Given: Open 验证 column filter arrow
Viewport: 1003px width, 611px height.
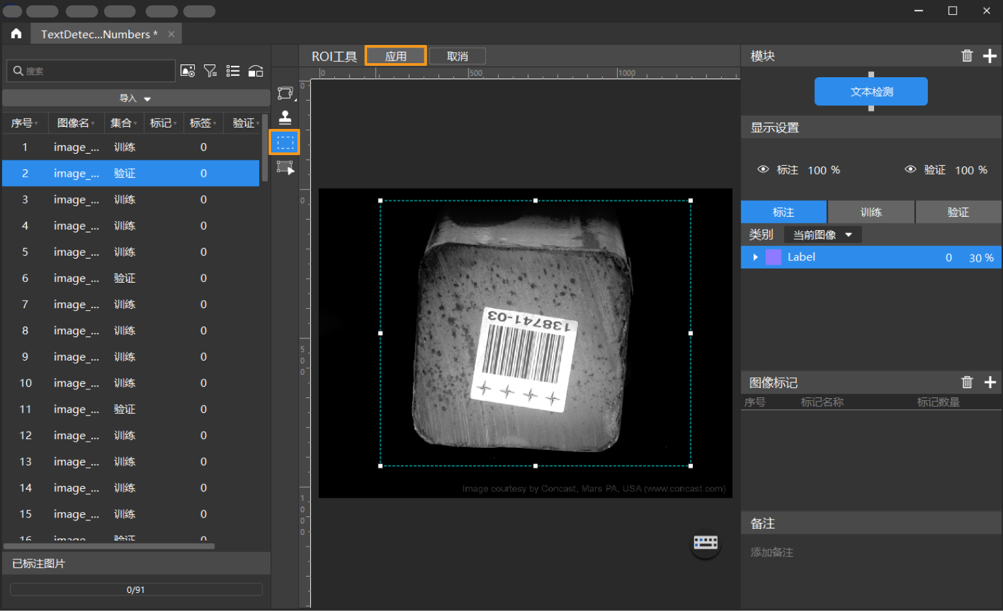Looking at the screenshot, I should (258, 124).
